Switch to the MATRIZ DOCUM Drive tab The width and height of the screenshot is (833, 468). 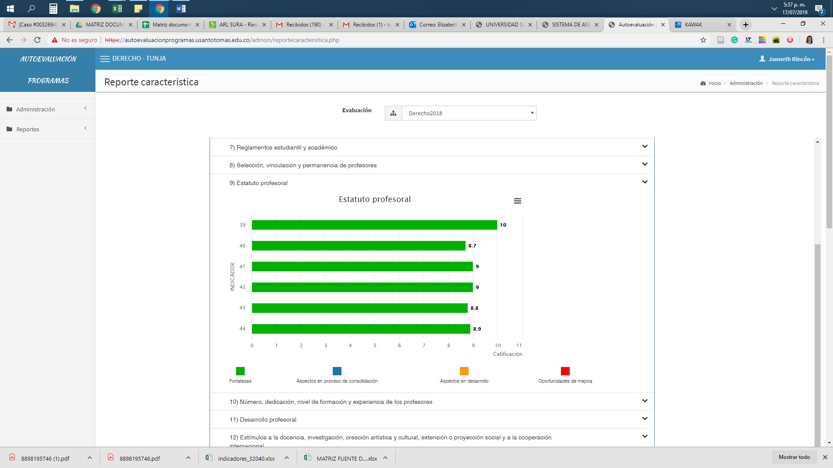pyautogui.click(x=104, y=25)
